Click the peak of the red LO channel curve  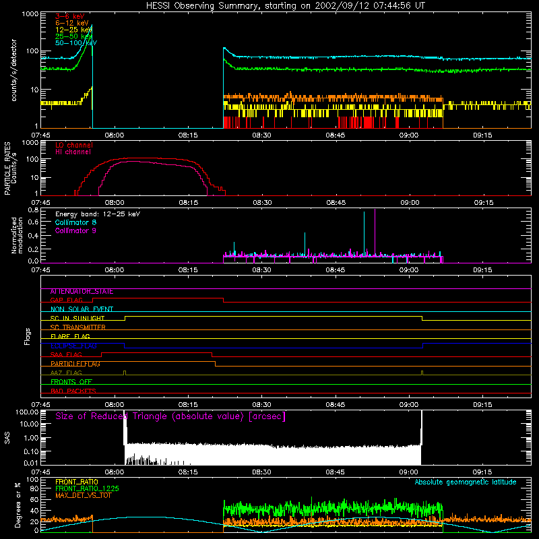tap(137, 158)
